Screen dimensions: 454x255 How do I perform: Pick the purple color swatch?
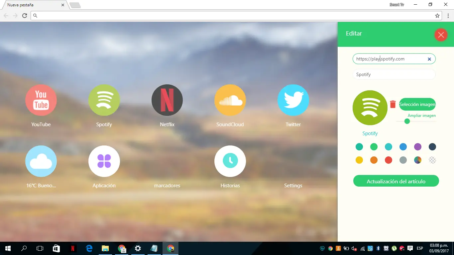pyautogui.click(x=417, y=147)
